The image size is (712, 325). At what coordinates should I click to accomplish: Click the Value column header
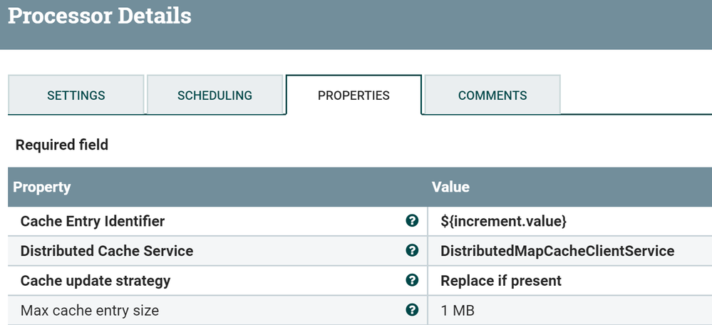450,187
